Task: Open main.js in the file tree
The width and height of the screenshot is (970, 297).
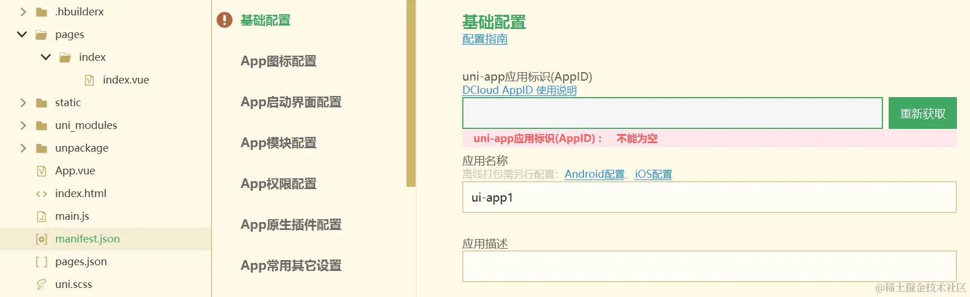Action: click(72, 216)
